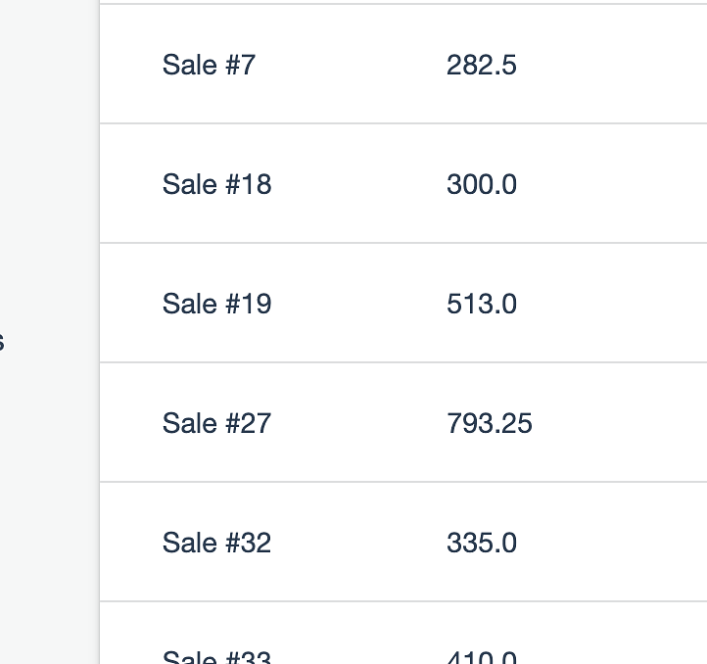Click empty area right of 793.25 in Sale #27 row
Screen dimensions: 707x664
620,422
